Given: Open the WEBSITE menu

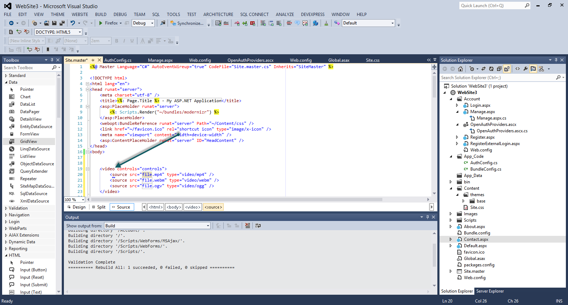Looking at the screenshot, I should tap(80, 14).
